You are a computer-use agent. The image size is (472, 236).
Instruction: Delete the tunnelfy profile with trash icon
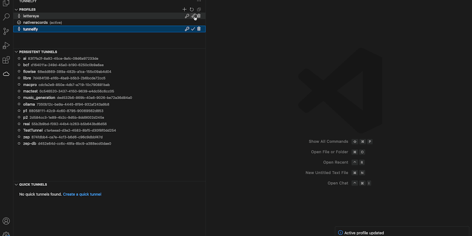click(199, 29)
